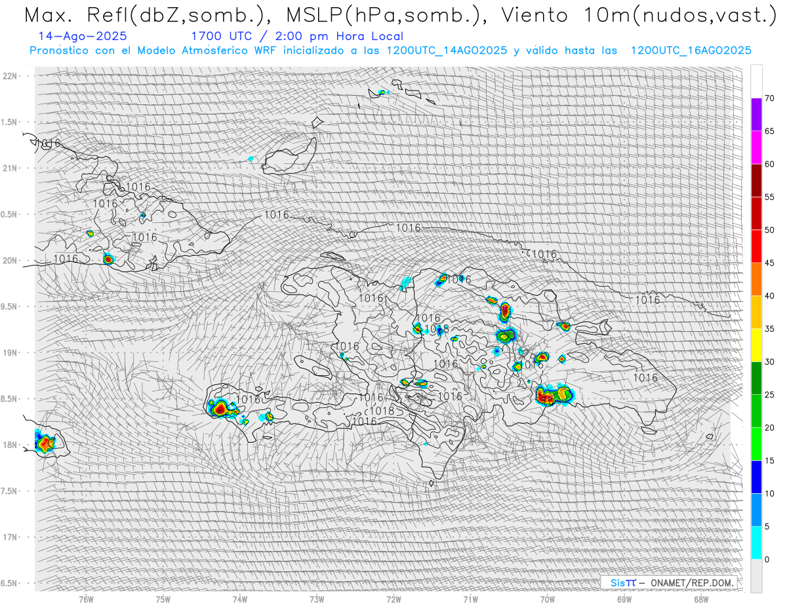This screenshot has height=608, width=787.
Task: Click the '68W' longitude label
Action: pos(701,599)
